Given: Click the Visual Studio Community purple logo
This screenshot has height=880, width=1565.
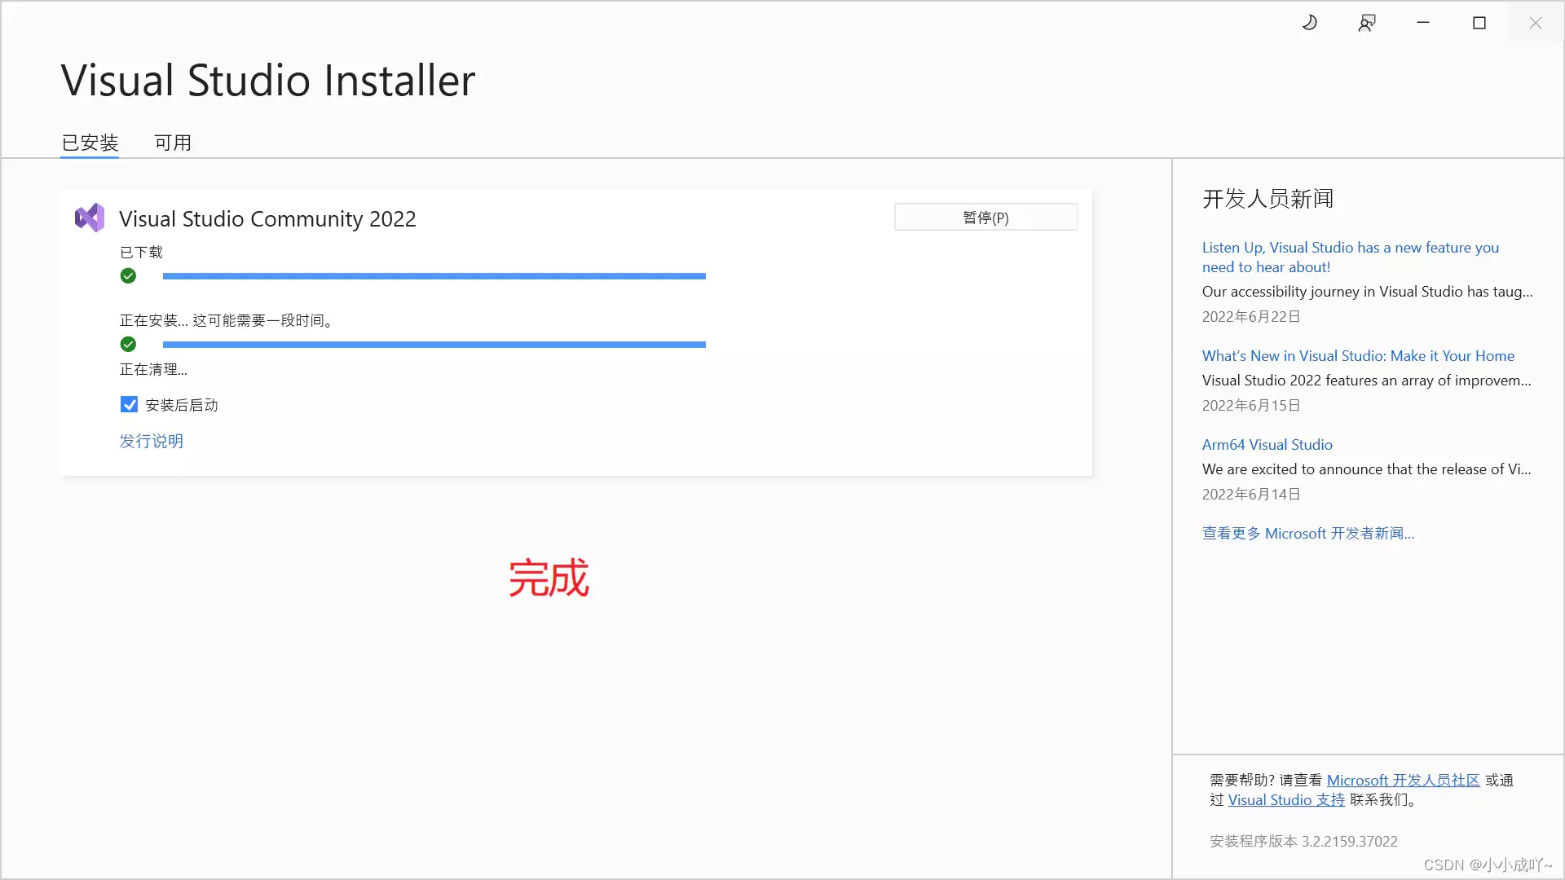Looking at the screenshot, I should (90, 218).
